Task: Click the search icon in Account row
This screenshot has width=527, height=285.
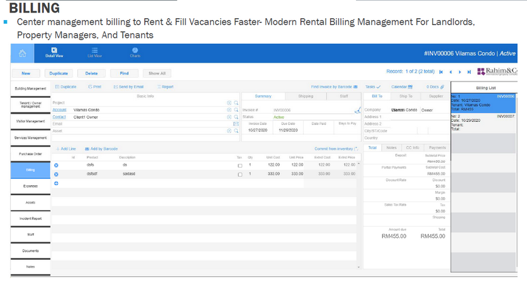Action: (236, 109)
